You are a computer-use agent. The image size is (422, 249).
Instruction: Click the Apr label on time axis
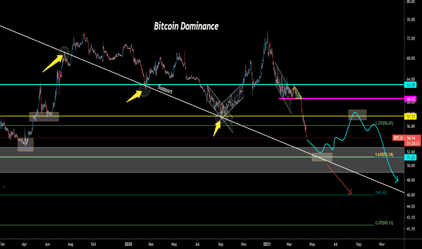pos(24,244)
